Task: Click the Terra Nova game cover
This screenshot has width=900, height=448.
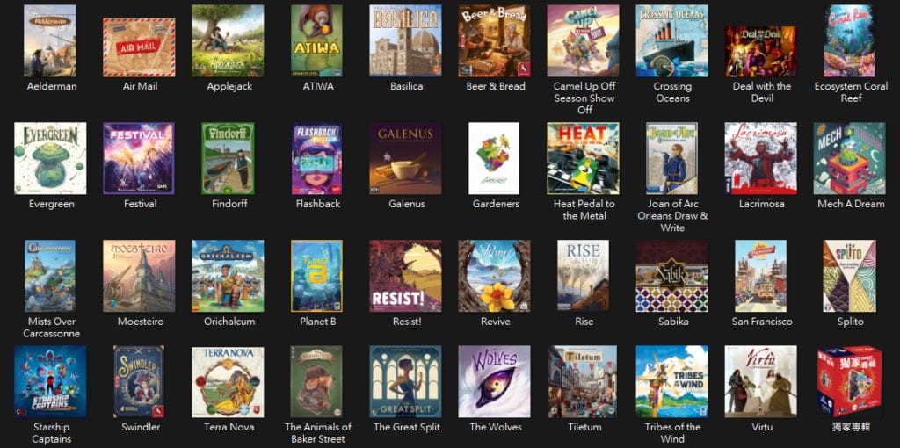Action: tap(228, 381)
